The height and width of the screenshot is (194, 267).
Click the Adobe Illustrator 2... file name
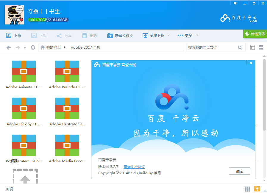pos(67,124)
